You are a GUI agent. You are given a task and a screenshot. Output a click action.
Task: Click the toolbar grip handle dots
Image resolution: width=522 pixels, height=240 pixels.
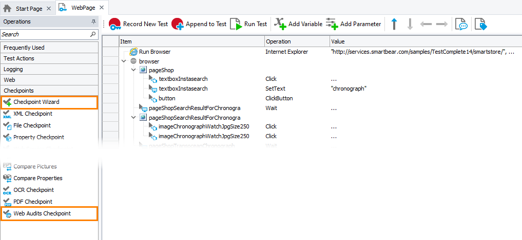104,24
